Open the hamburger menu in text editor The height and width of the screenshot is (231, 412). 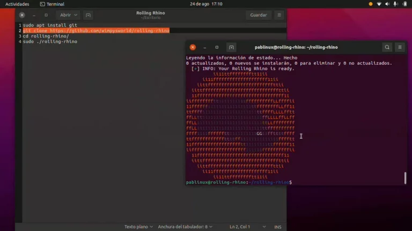pos(279,15)
